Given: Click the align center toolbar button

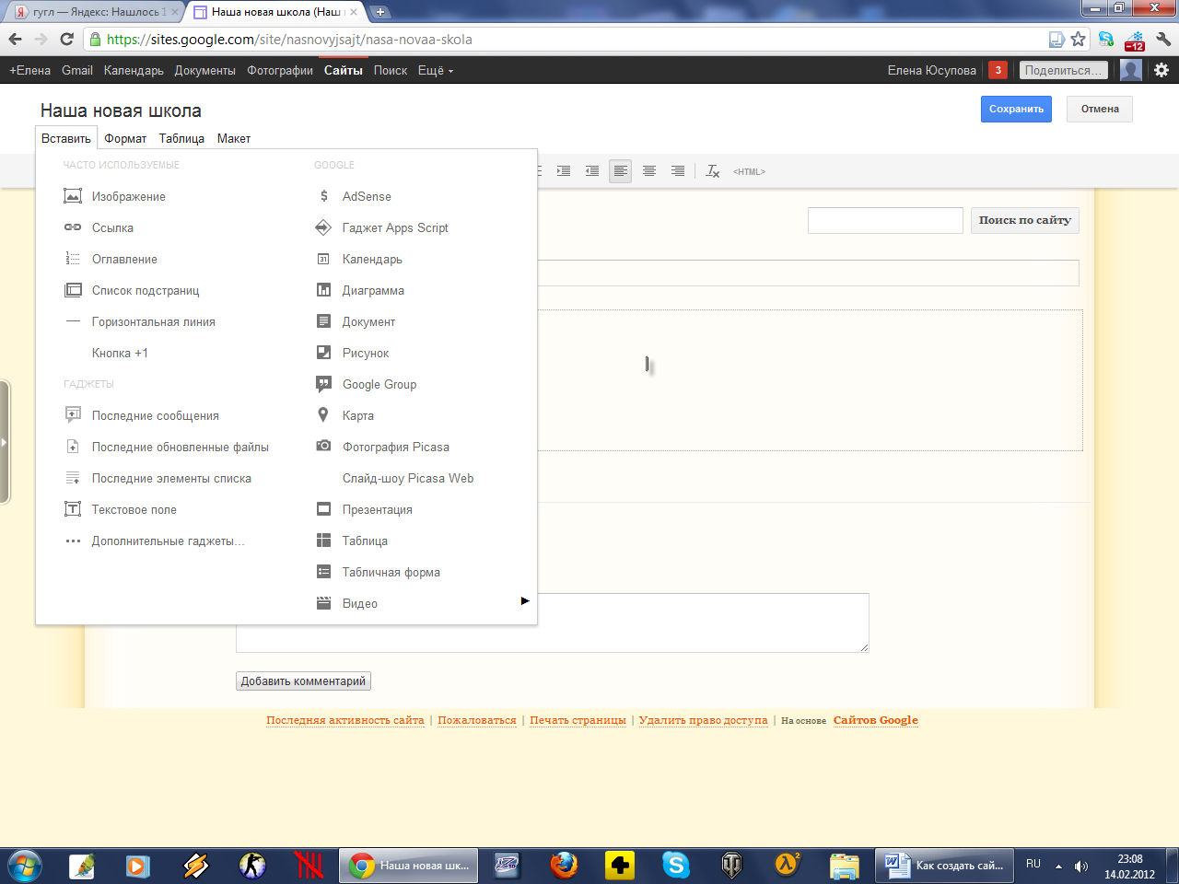Looking at the screenshot, I should point(649,171).
